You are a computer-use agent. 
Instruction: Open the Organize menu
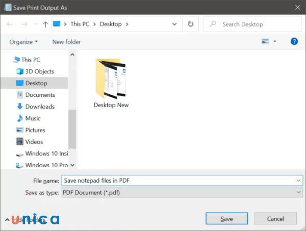pos(23,42)
